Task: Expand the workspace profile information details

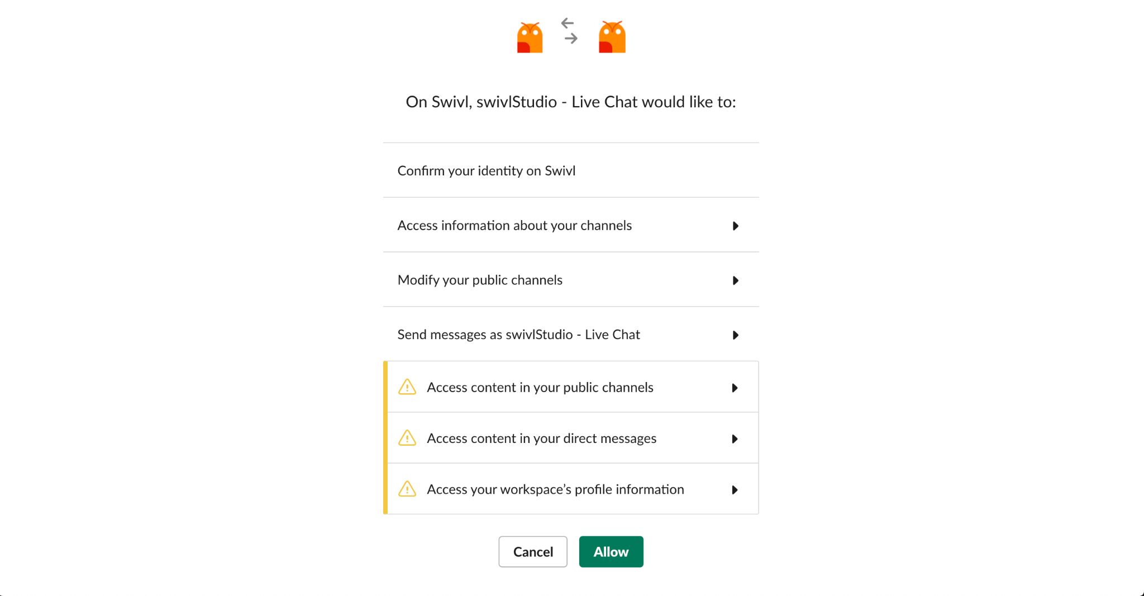Action: pos(735,489)
